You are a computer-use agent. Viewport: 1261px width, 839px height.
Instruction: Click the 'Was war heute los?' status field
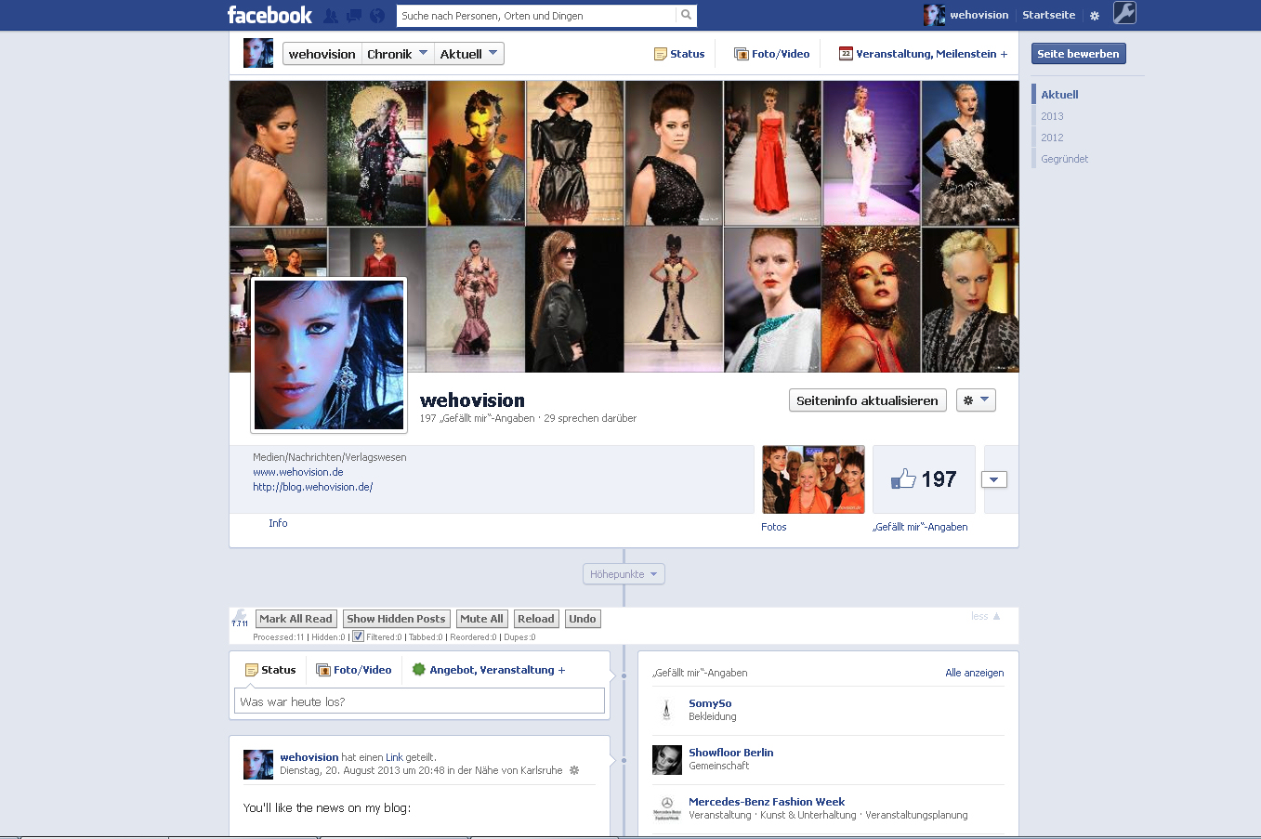(419, 701)
